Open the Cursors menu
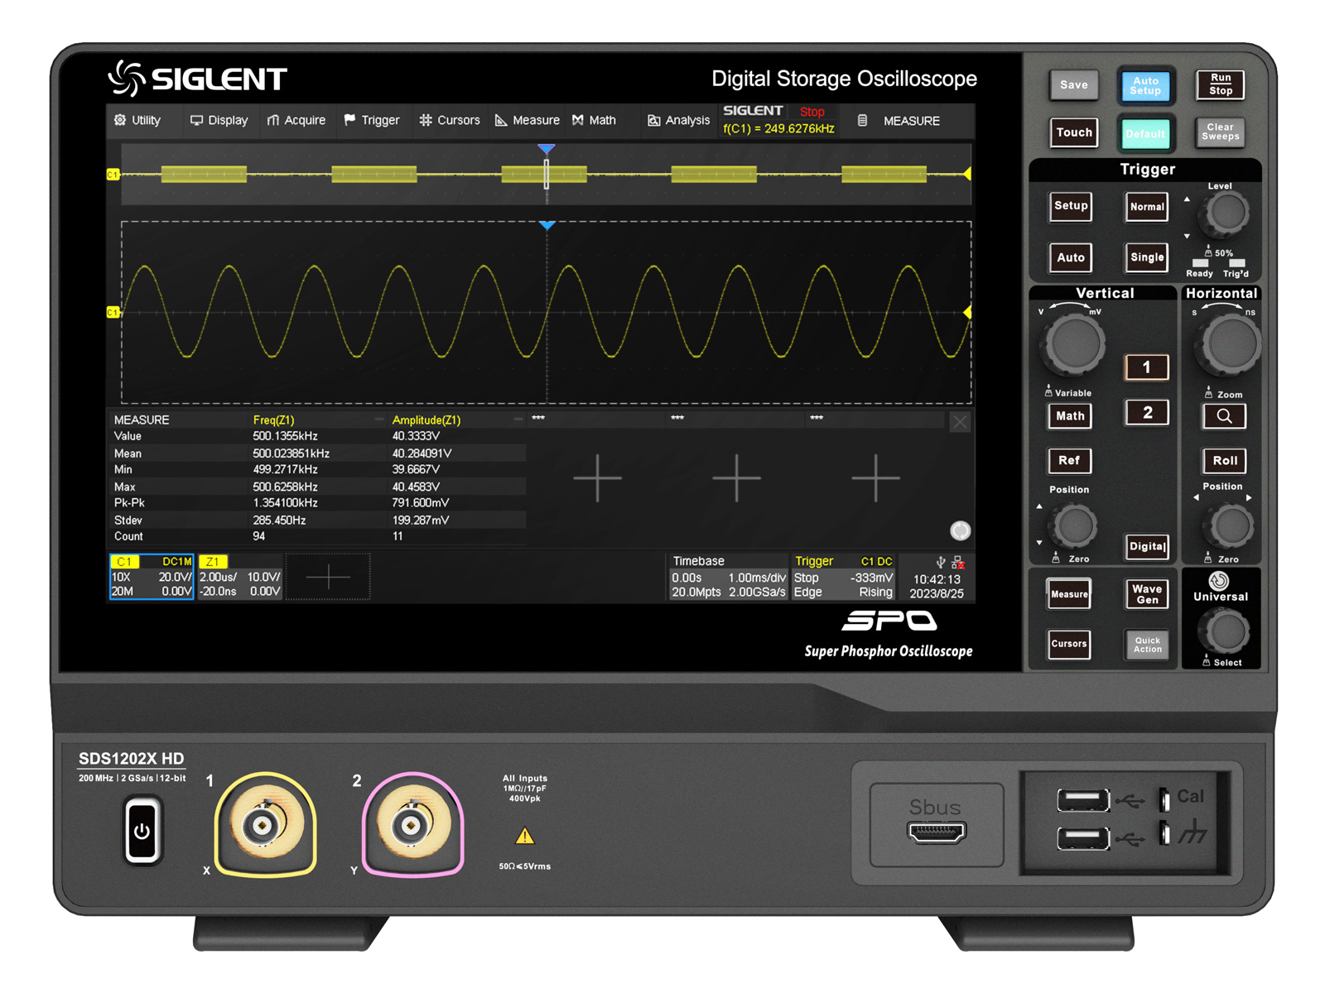The width and height of the screenshot is (1325, 993). 450,120
